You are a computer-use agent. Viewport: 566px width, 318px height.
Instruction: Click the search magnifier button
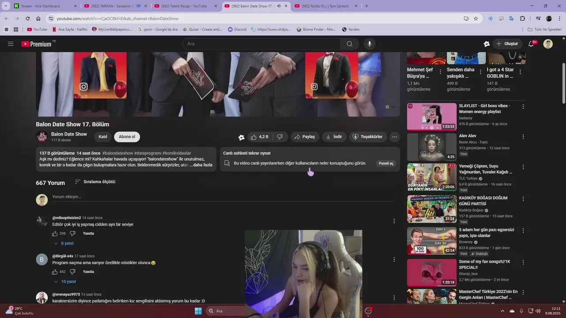(349, 44)
